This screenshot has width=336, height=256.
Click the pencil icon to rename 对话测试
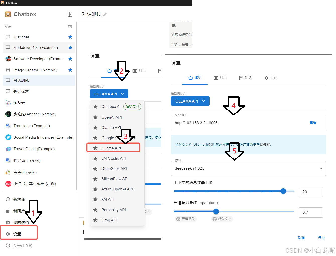click(105, 14)
